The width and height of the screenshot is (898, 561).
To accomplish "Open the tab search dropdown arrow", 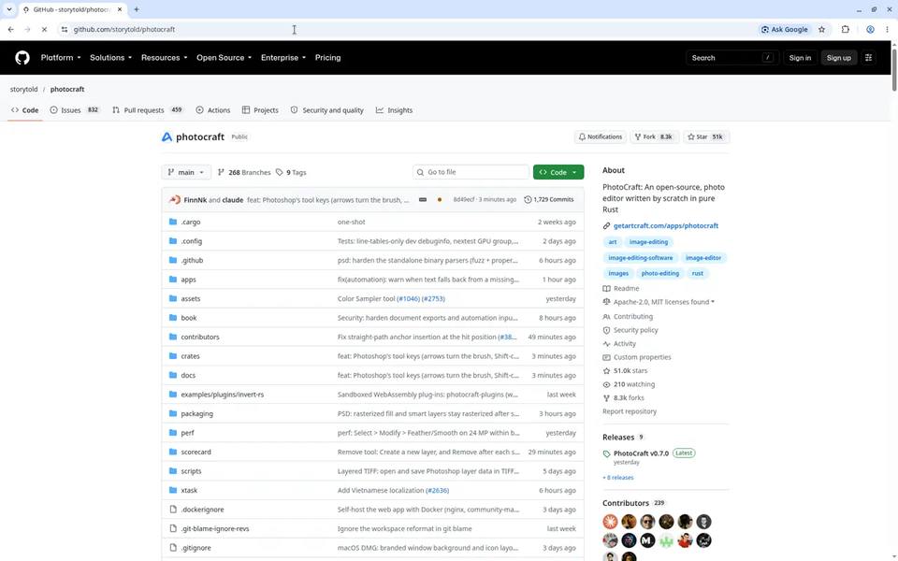I will click(9, 9).
